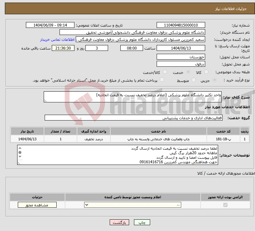Click the مشاهده مجوز button

[37, 205]
